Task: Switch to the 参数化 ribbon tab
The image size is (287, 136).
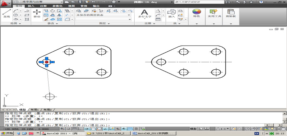Action: coord(57,6)
